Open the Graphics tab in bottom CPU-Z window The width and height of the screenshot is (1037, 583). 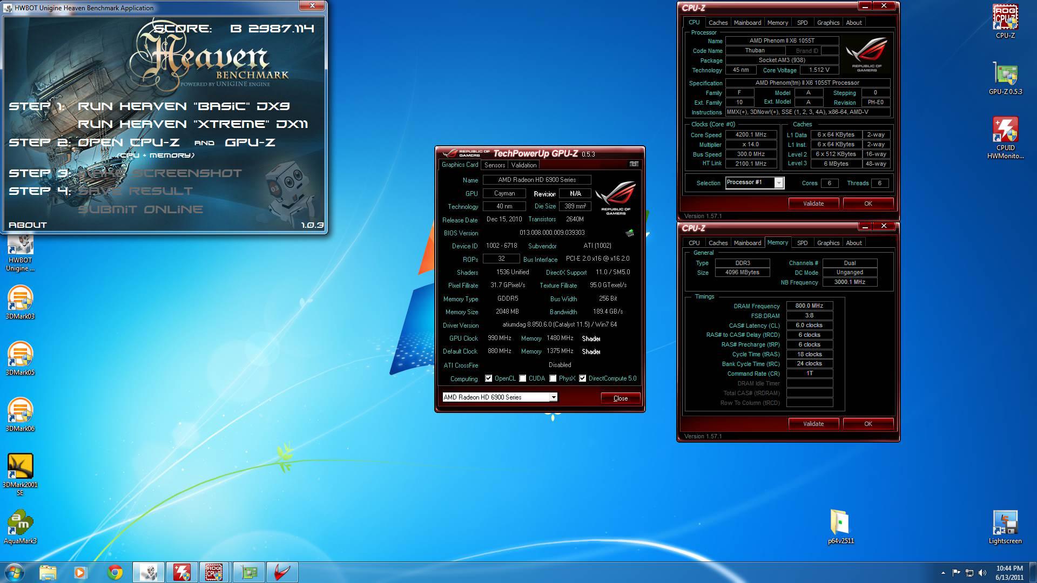click(x=828, y=243)
